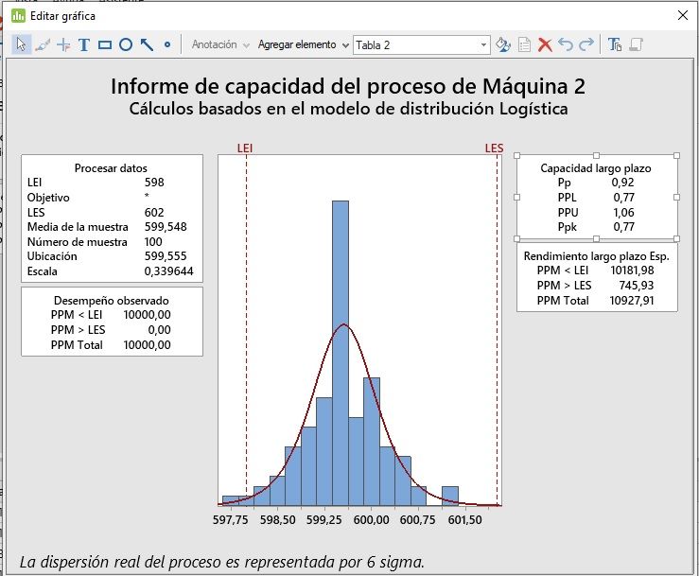Pick the ellipse drawing tool
The width and height of the screenshot is (699, 576).
(125, 44)
